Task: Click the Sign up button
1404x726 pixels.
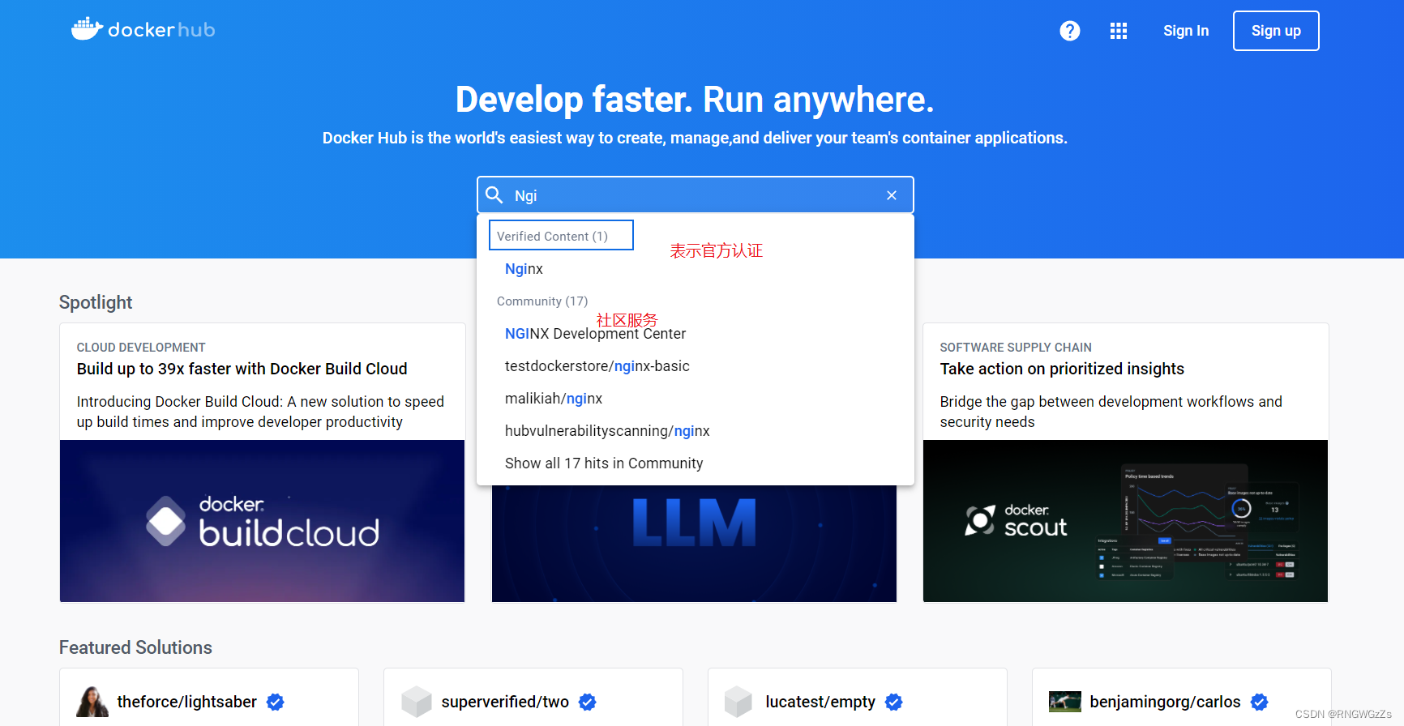Action: click(1276, 31)
